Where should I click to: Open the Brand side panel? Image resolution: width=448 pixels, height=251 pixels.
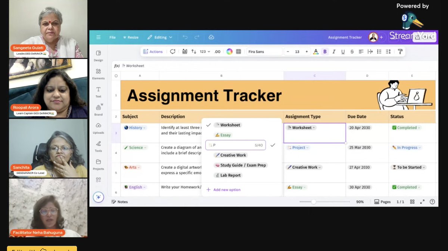(x=98, y=110)
